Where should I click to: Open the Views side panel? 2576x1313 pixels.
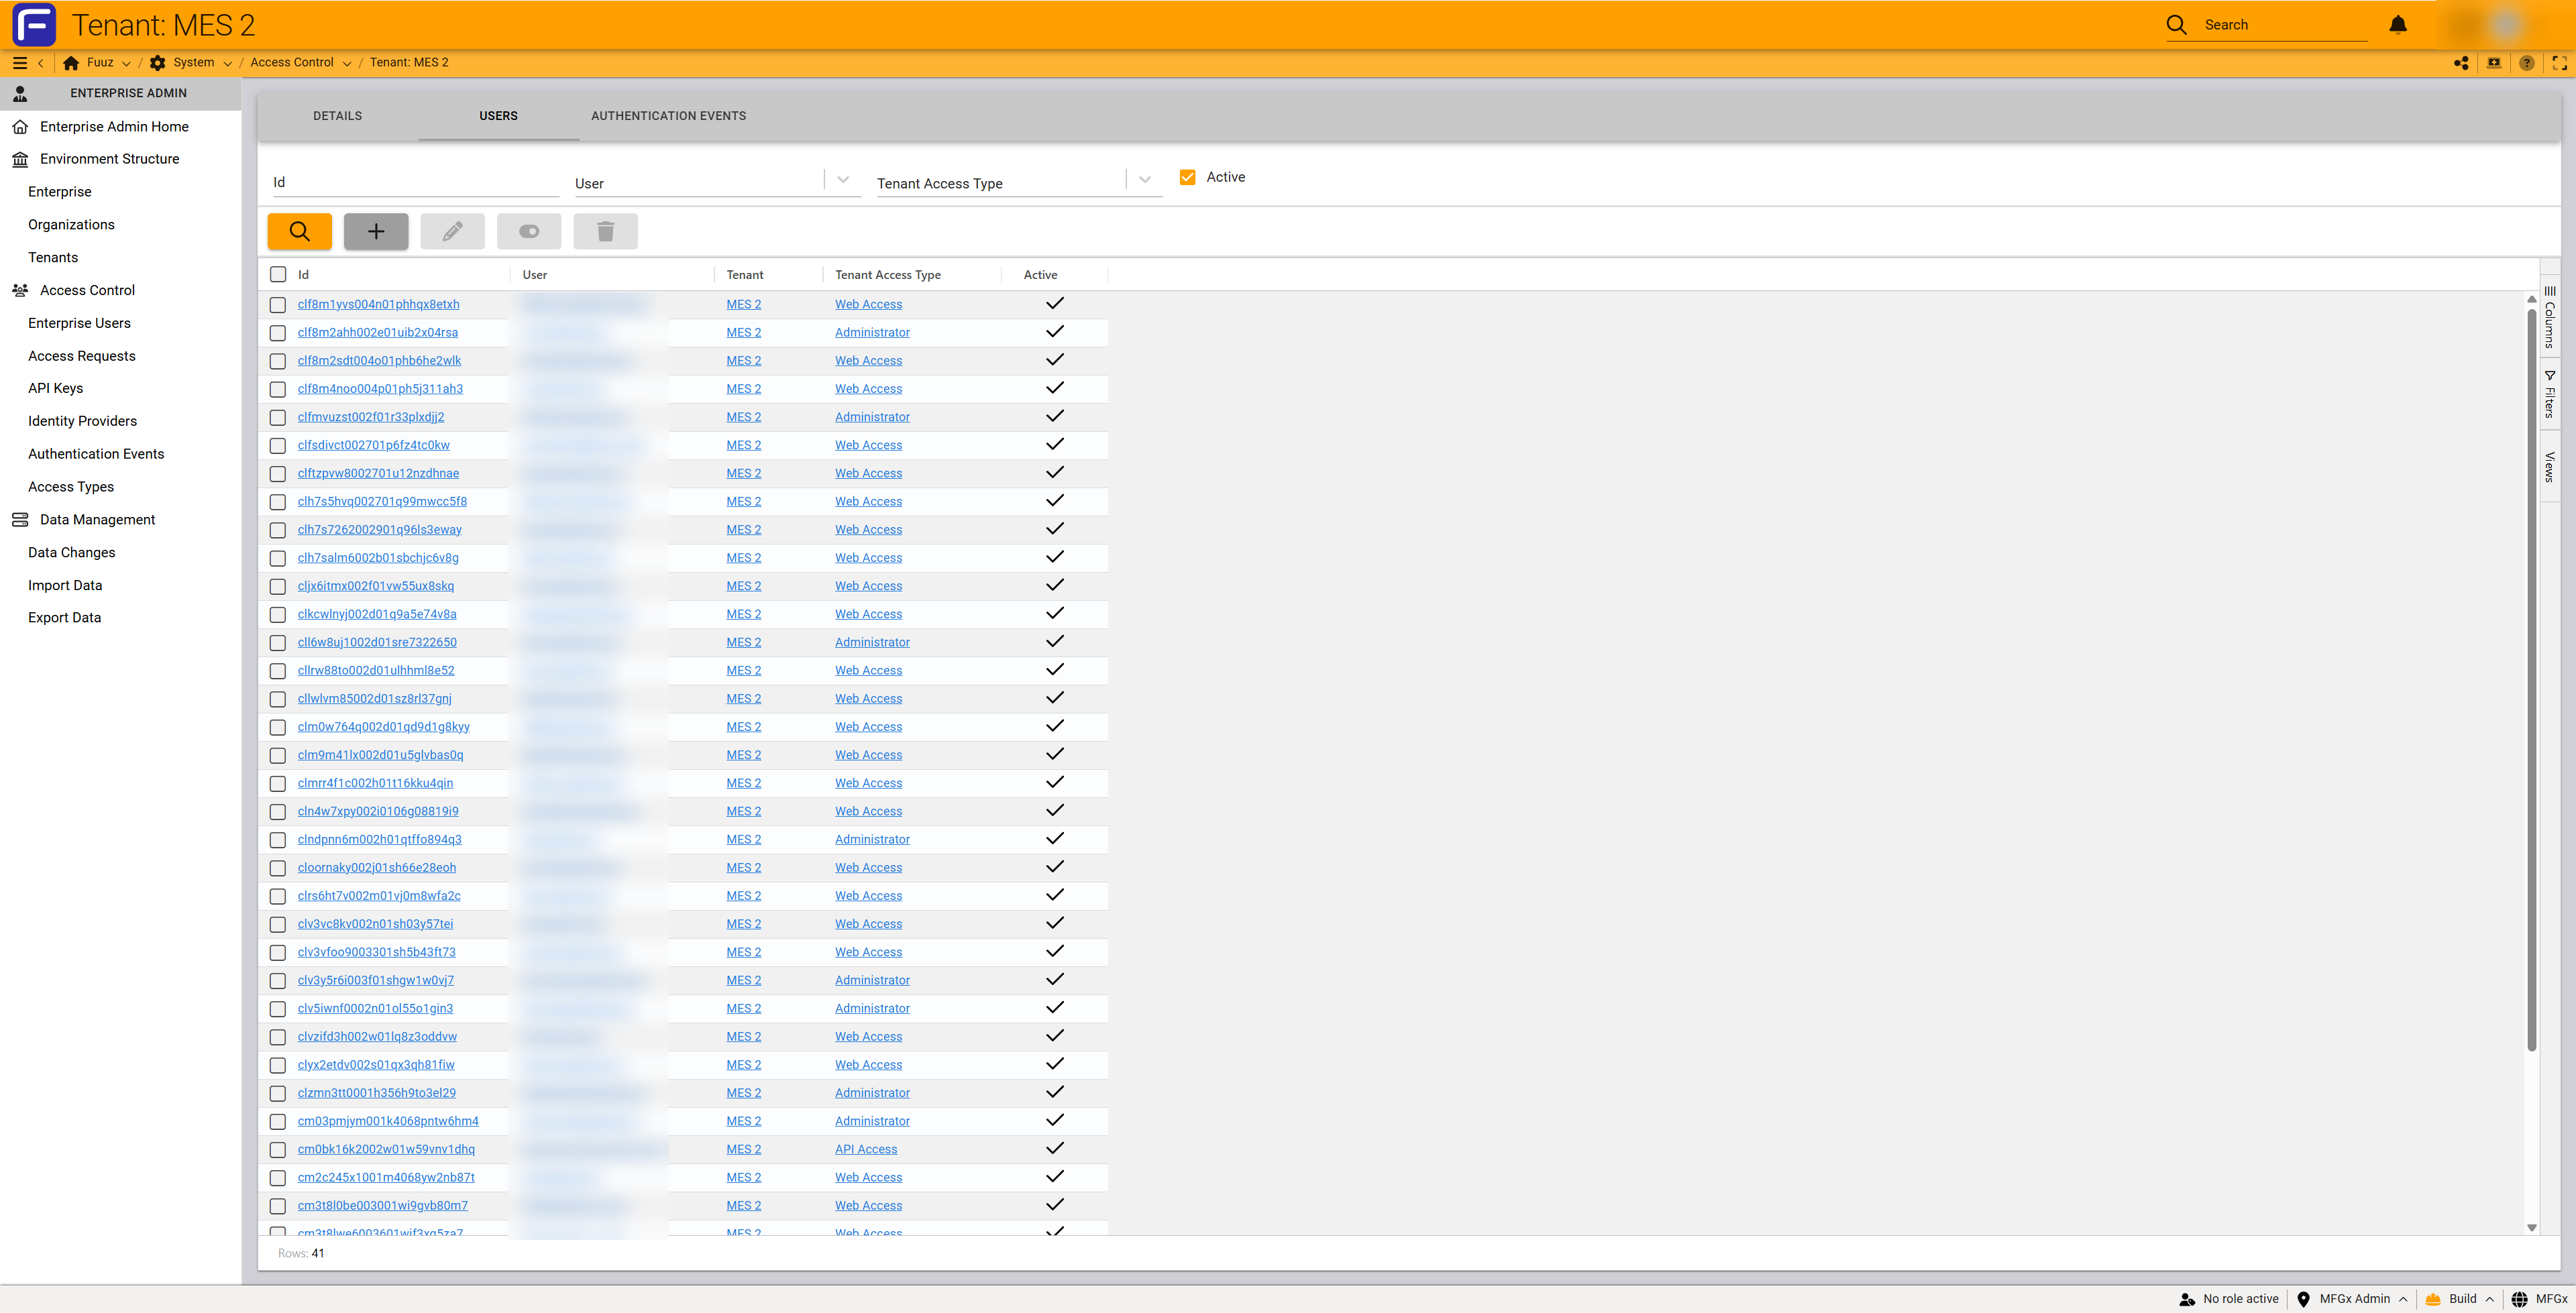(2550, 466)
